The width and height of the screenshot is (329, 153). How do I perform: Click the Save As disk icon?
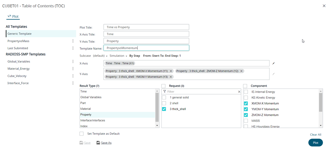(98, 143)
